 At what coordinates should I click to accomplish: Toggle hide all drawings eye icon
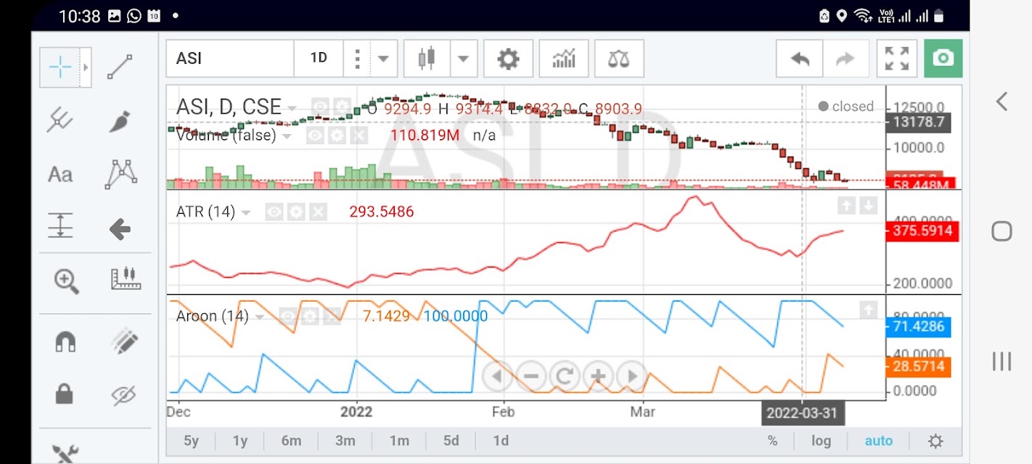(x=124, y=395)
